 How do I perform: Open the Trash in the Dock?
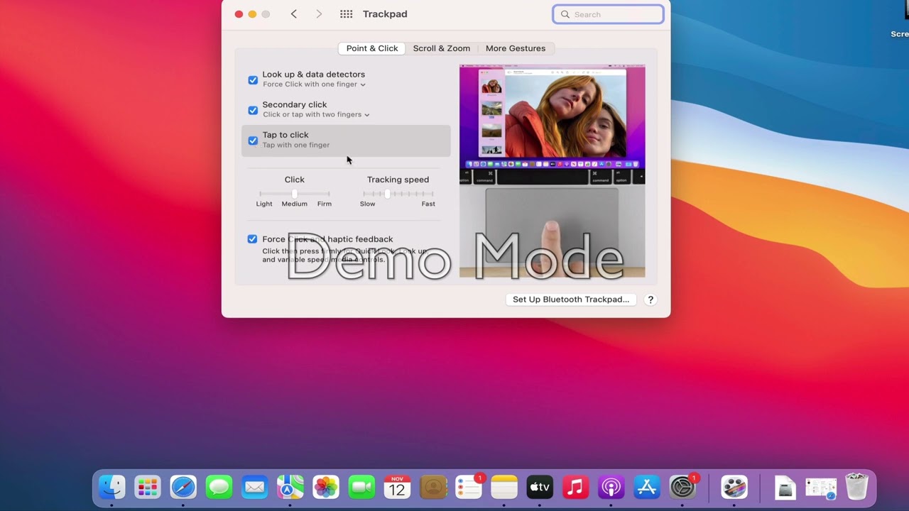pyautogui.click(x=857, y=487)
